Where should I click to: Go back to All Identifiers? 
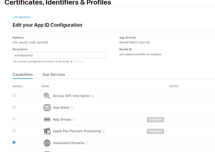coord(22,17)
